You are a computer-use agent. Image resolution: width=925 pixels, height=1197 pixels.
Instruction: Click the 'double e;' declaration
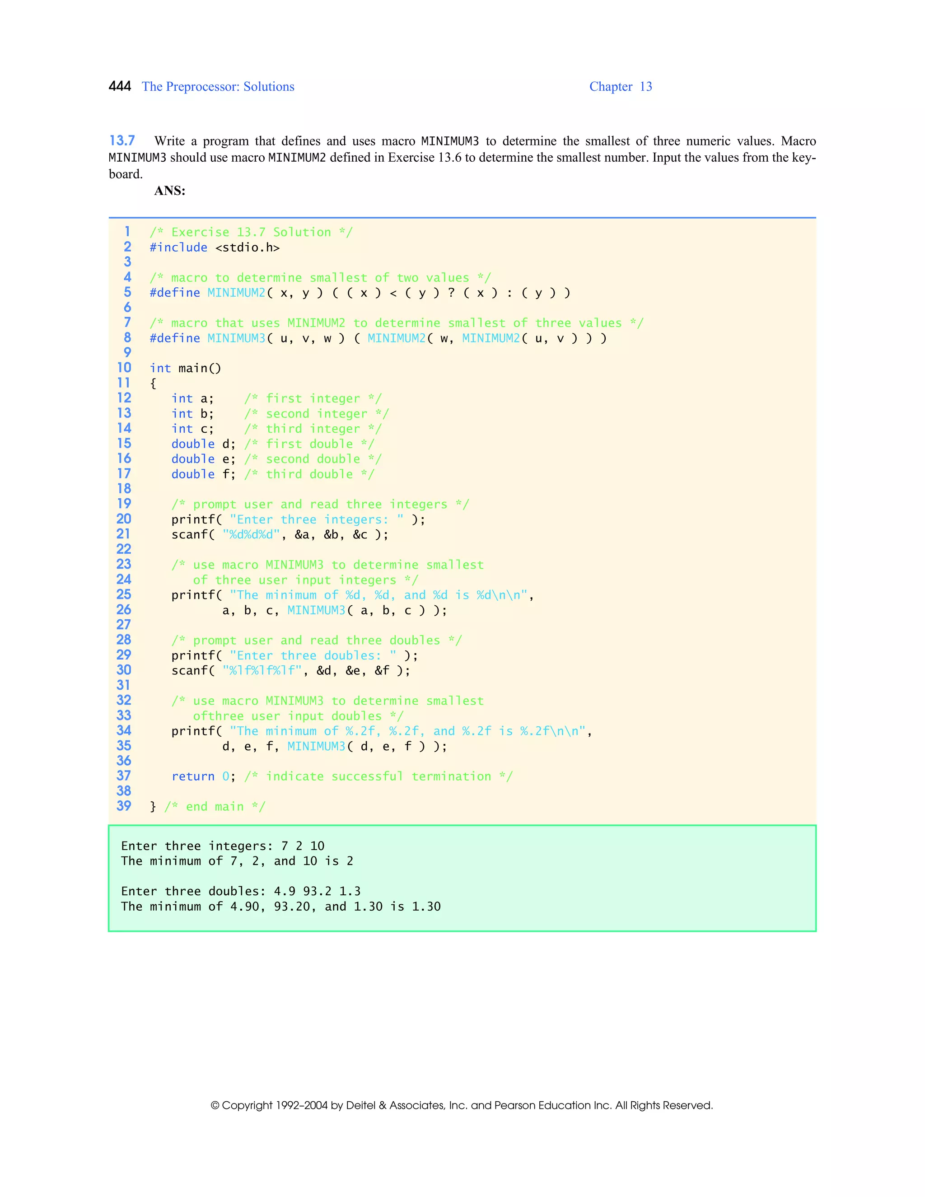[x=204, y=459]
